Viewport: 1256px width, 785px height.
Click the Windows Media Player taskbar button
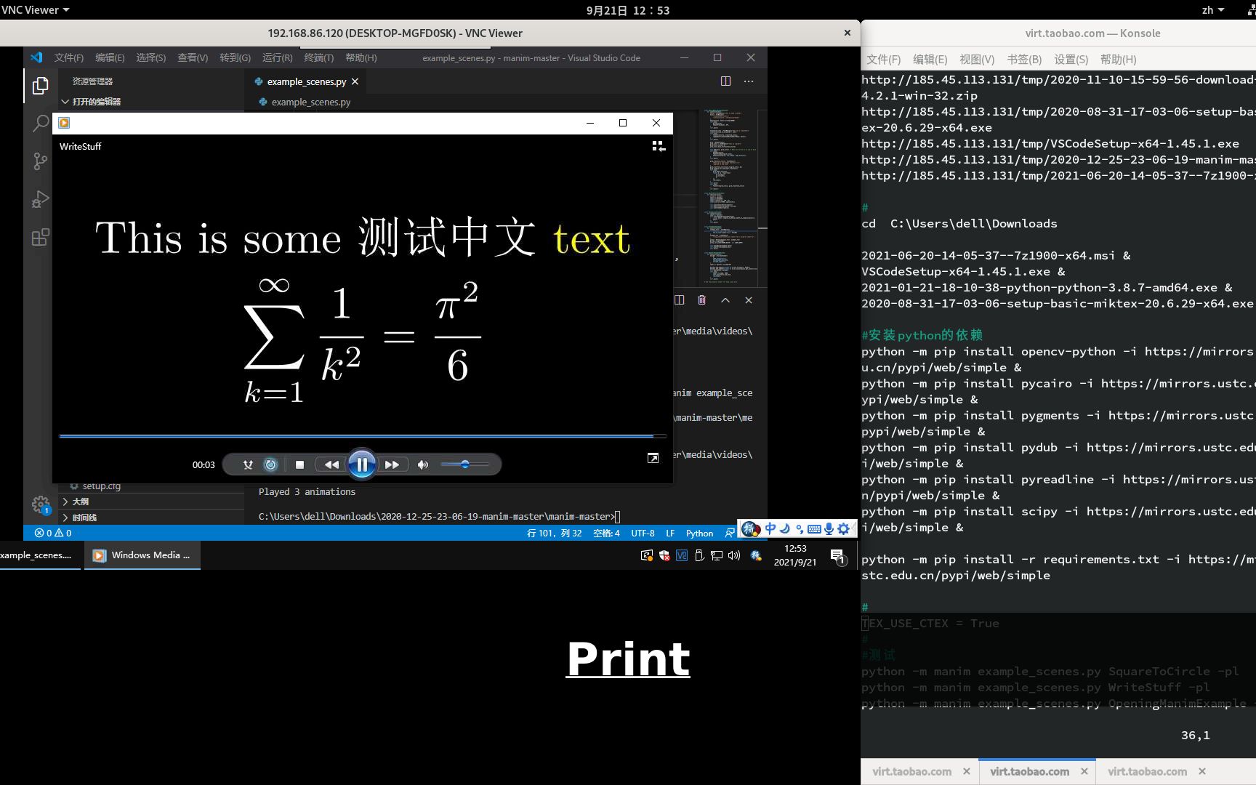(142, 555)
